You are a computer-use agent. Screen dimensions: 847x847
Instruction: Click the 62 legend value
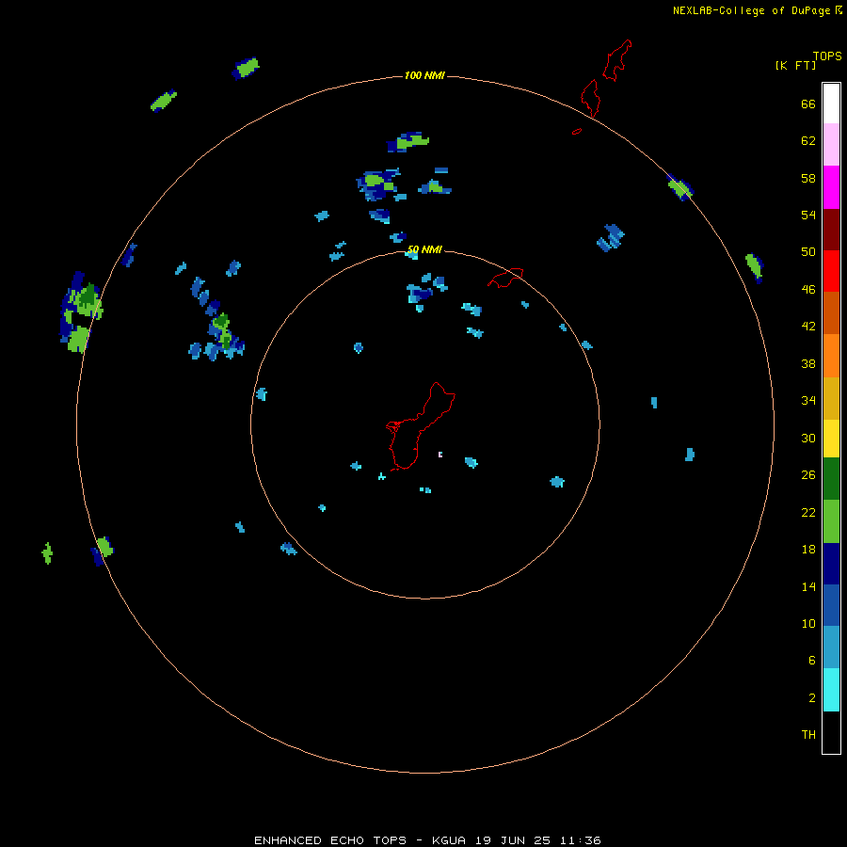tap(808, 140)
